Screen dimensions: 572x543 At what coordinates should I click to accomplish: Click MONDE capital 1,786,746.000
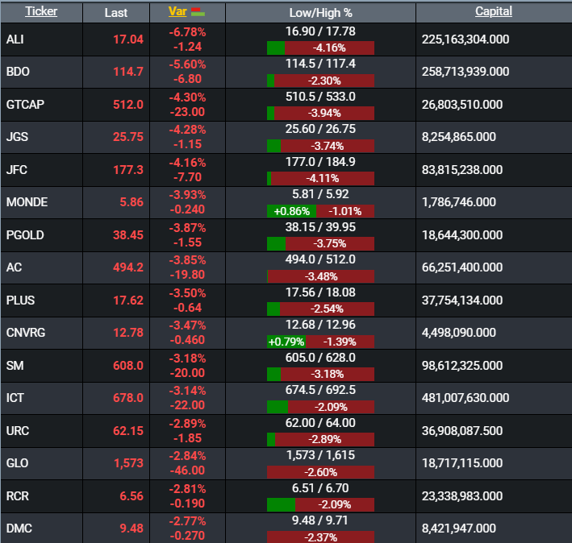pyautogui.click(x=459, y=201)
